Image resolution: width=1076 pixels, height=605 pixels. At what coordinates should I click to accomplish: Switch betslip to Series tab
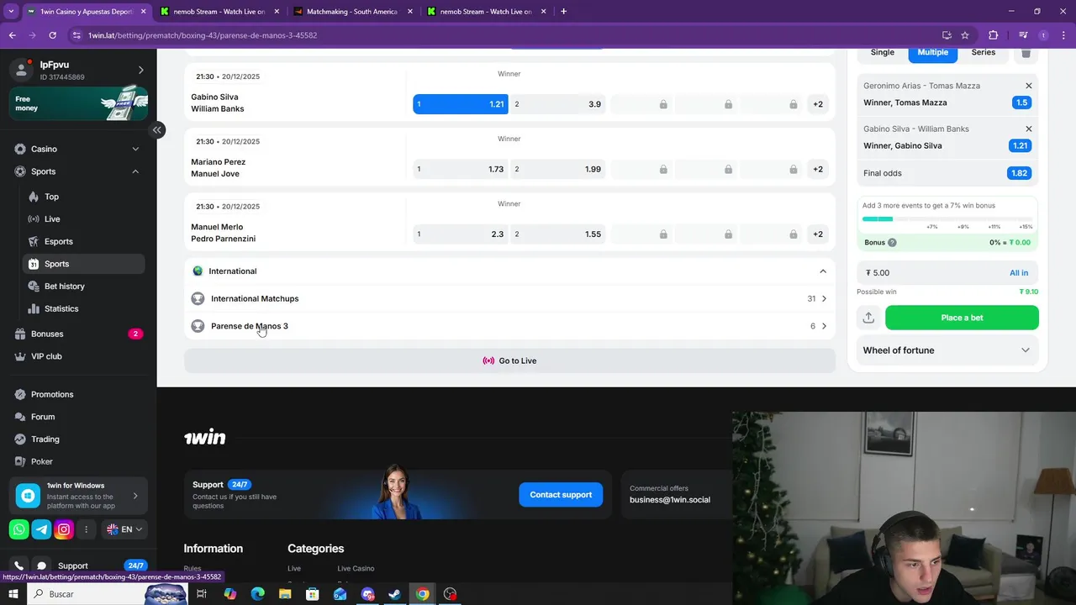tap(984, 52)
